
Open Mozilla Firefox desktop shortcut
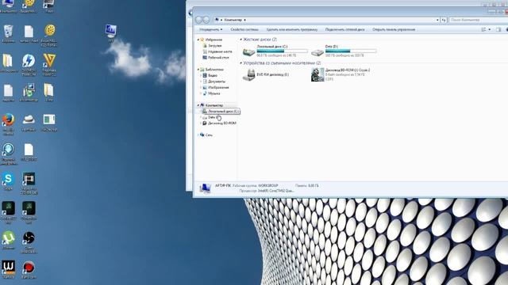8,123
